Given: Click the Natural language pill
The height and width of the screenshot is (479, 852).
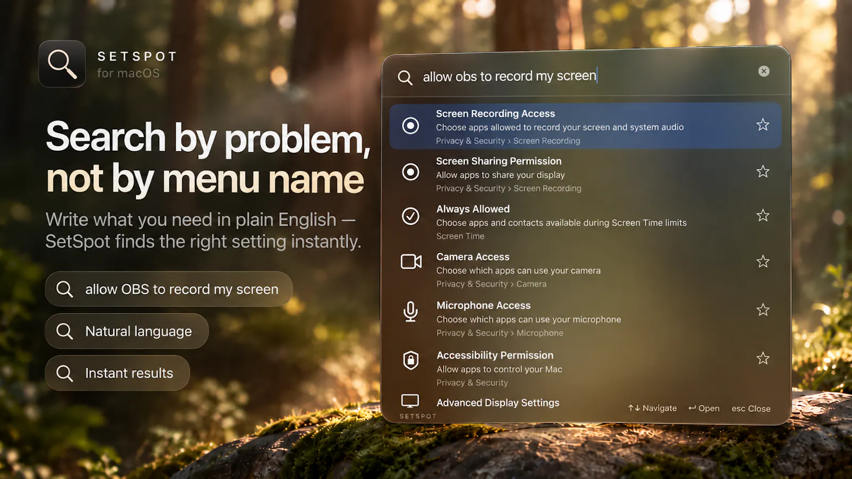Looking at the screenshot, I should (x=127, y=331).
